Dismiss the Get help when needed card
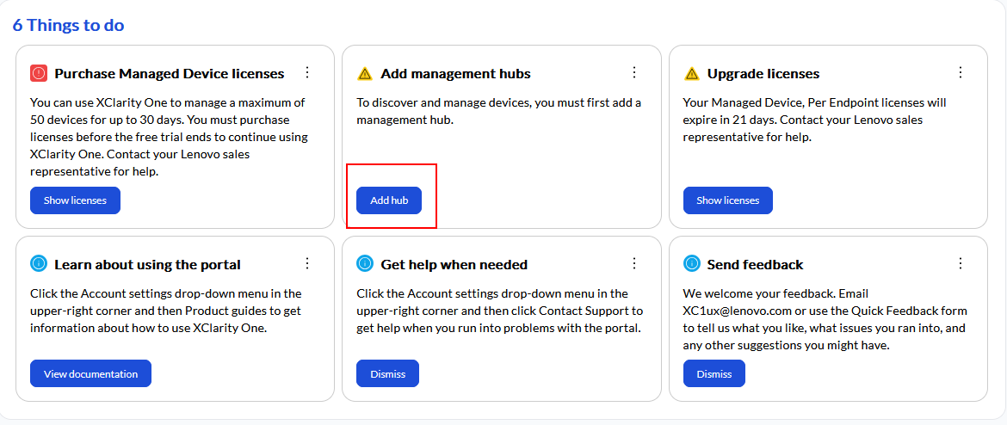Screen dimensions: 1007x425 point(387,374)
